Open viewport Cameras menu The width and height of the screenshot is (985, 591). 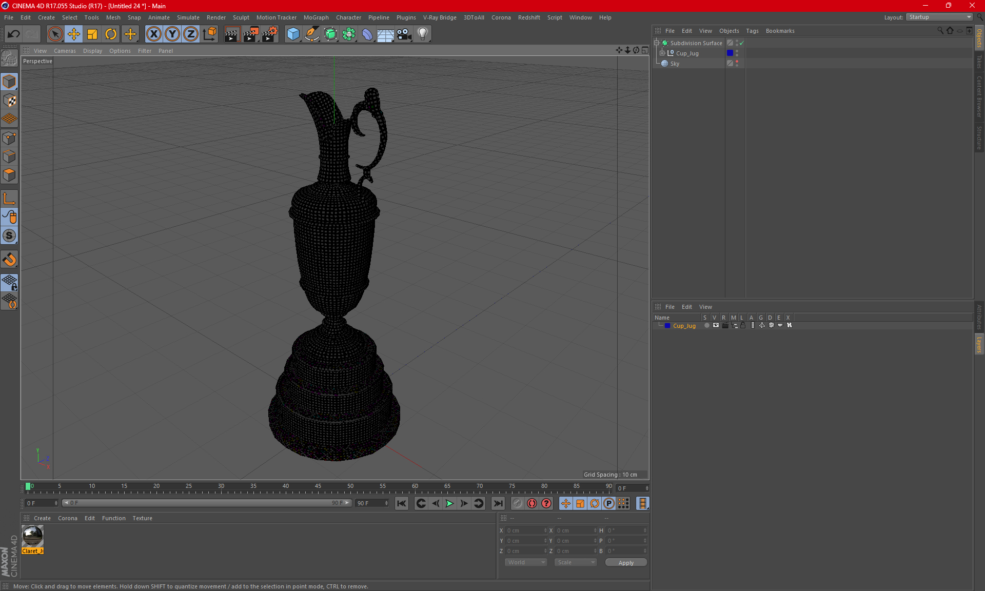click(65, 51)
